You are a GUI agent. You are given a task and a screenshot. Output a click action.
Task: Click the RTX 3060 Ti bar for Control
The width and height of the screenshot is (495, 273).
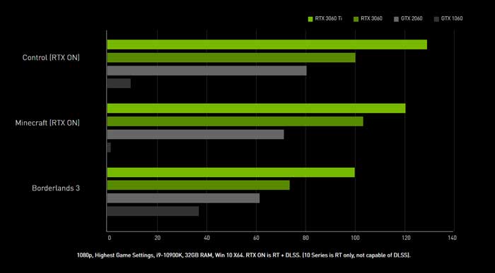267,44
